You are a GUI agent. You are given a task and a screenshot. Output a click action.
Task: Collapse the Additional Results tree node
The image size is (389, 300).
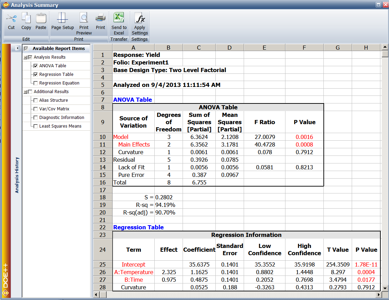(25, 92)
